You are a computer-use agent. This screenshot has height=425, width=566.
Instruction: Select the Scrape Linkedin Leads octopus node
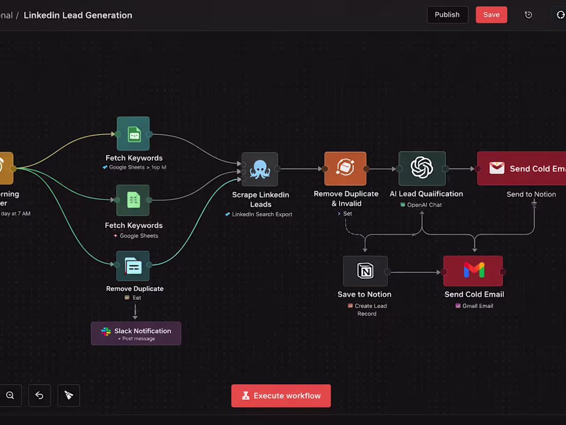tap(260, 169)
